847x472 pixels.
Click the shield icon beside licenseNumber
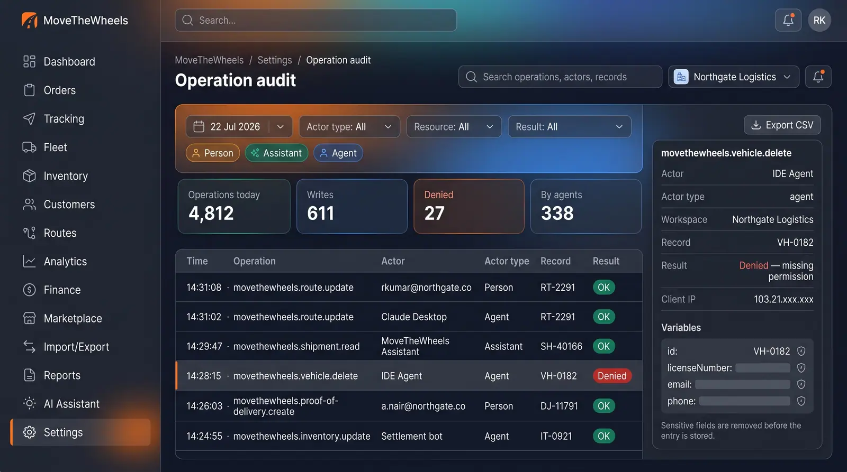(801, 368)
